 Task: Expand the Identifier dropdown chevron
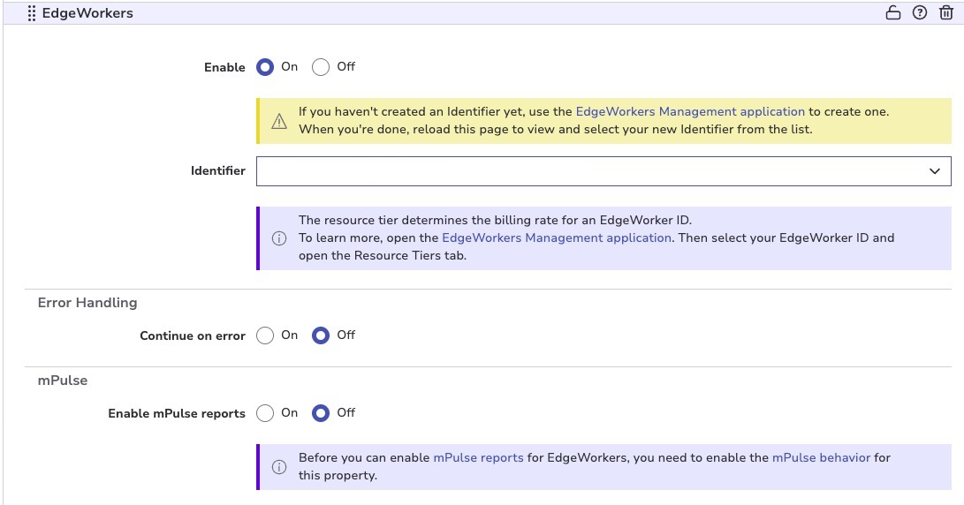(x=935, y=171)
